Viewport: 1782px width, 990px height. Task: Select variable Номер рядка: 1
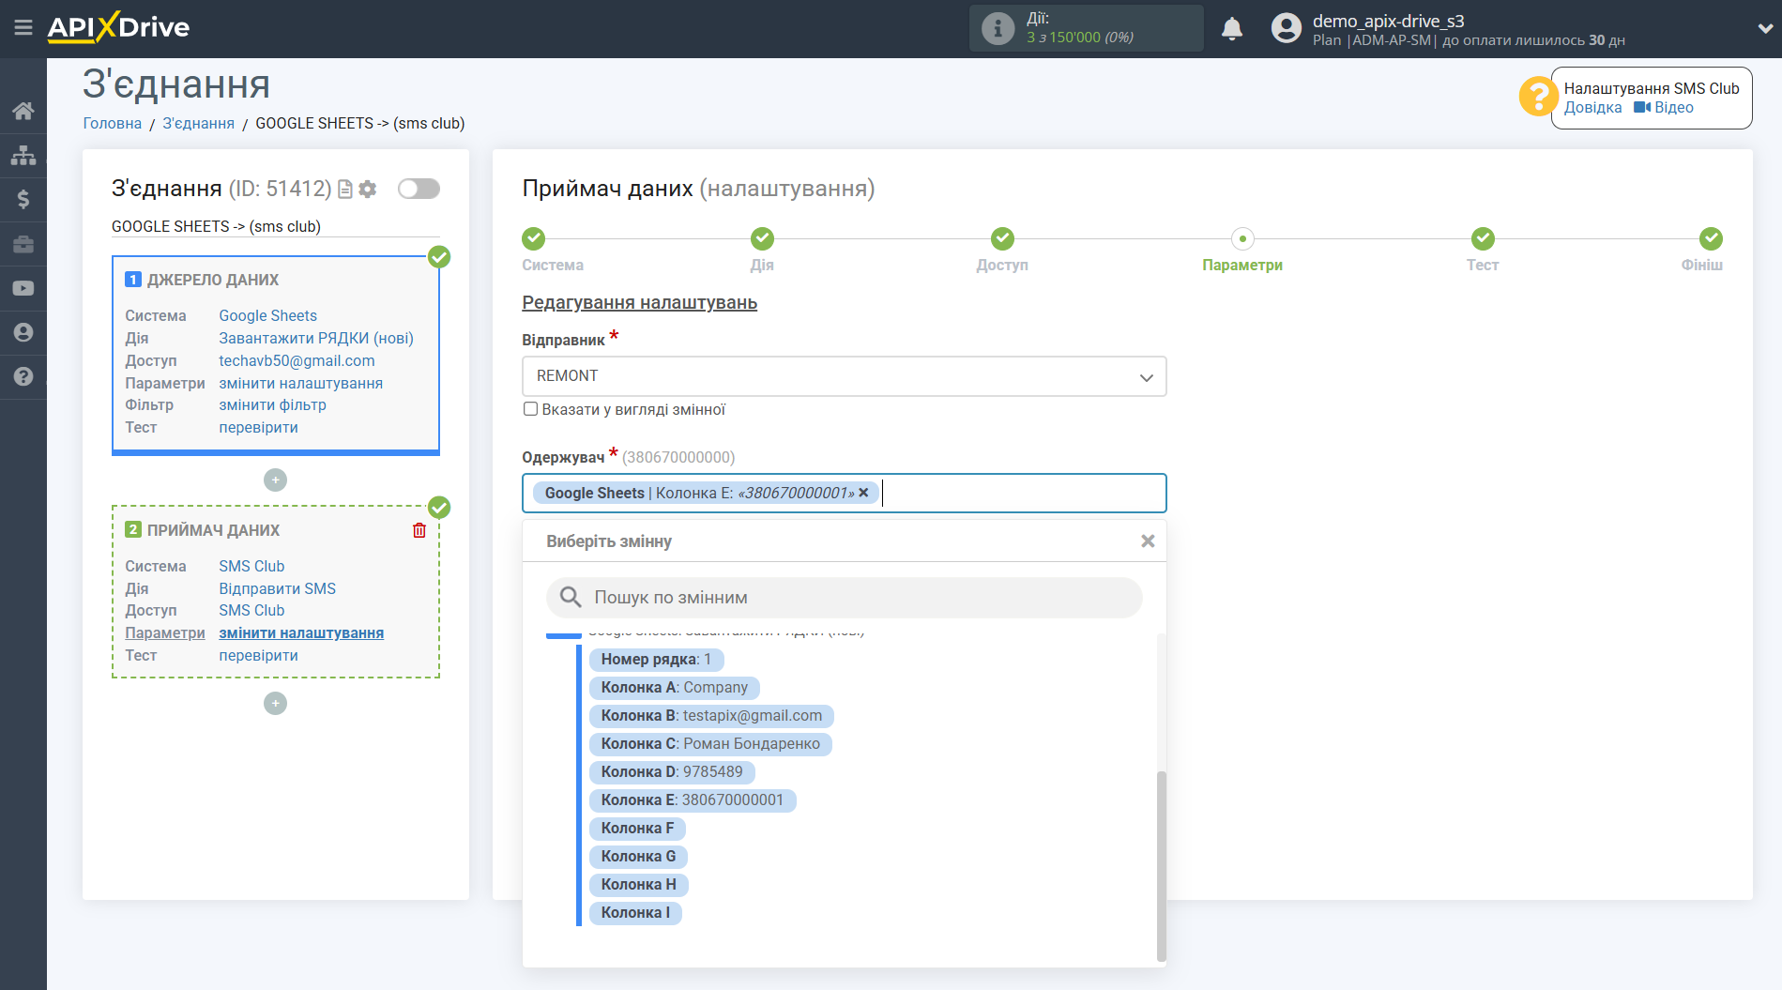click(656, 660)
